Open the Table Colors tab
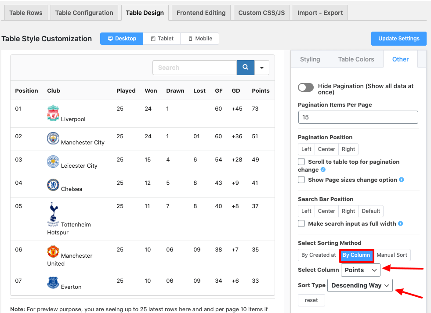Screen dimensions: 431x313 tap(356, 59)
